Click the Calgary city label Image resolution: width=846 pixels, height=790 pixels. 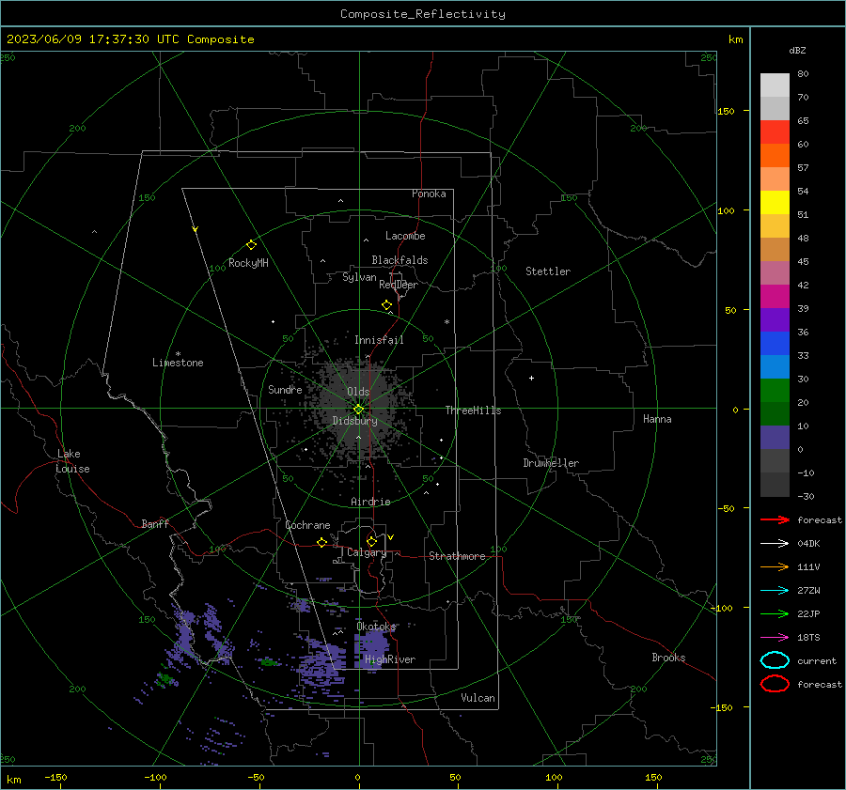coord(367,552)
